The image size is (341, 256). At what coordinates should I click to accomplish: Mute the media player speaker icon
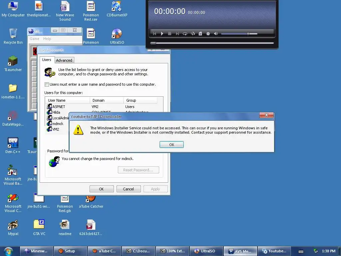(216, 34)
